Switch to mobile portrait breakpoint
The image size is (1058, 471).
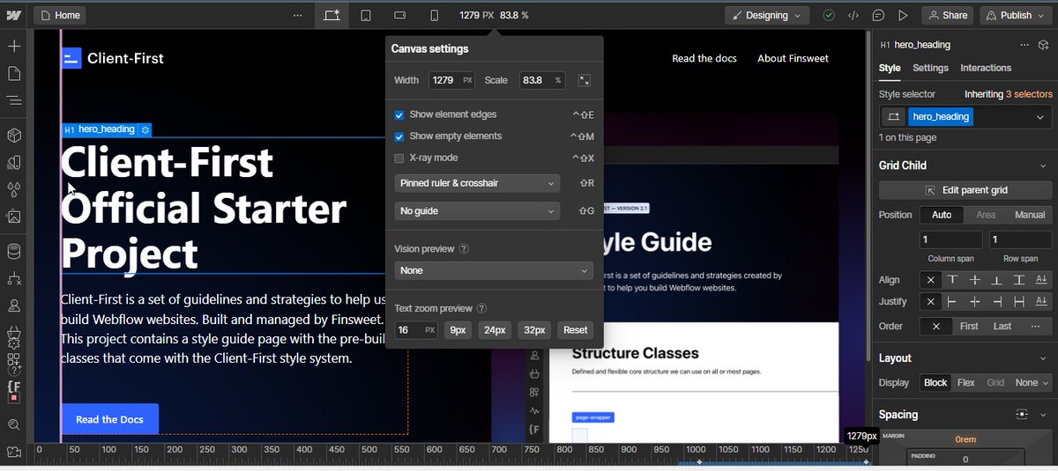(x=434, y=15)
